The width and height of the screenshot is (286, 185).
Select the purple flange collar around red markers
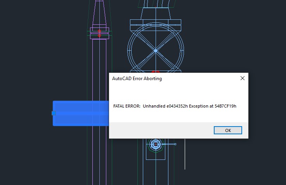100,33
